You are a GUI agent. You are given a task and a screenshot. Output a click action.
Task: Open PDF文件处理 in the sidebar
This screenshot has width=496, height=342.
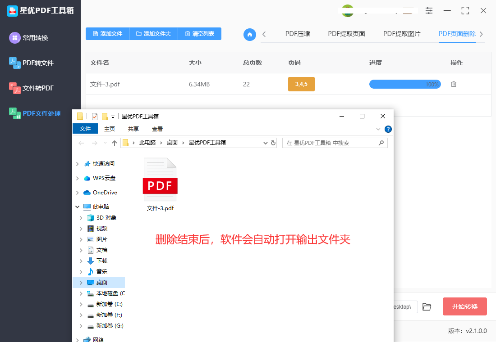pyautogui.click(x=35, y=113)
